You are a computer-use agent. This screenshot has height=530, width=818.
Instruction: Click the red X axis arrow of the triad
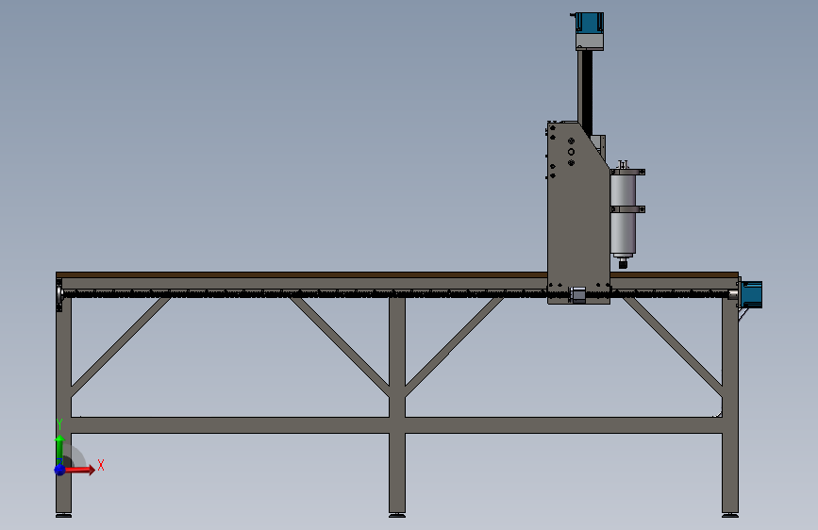click(x=80, y=470)
